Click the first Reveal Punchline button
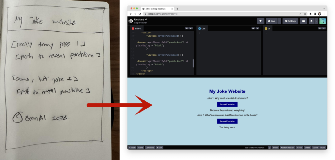 (227, 104)
